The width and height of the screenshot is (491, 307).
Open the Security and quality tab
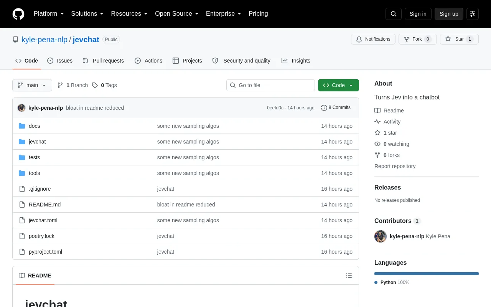pyautogui.click(x=241, y=61)
